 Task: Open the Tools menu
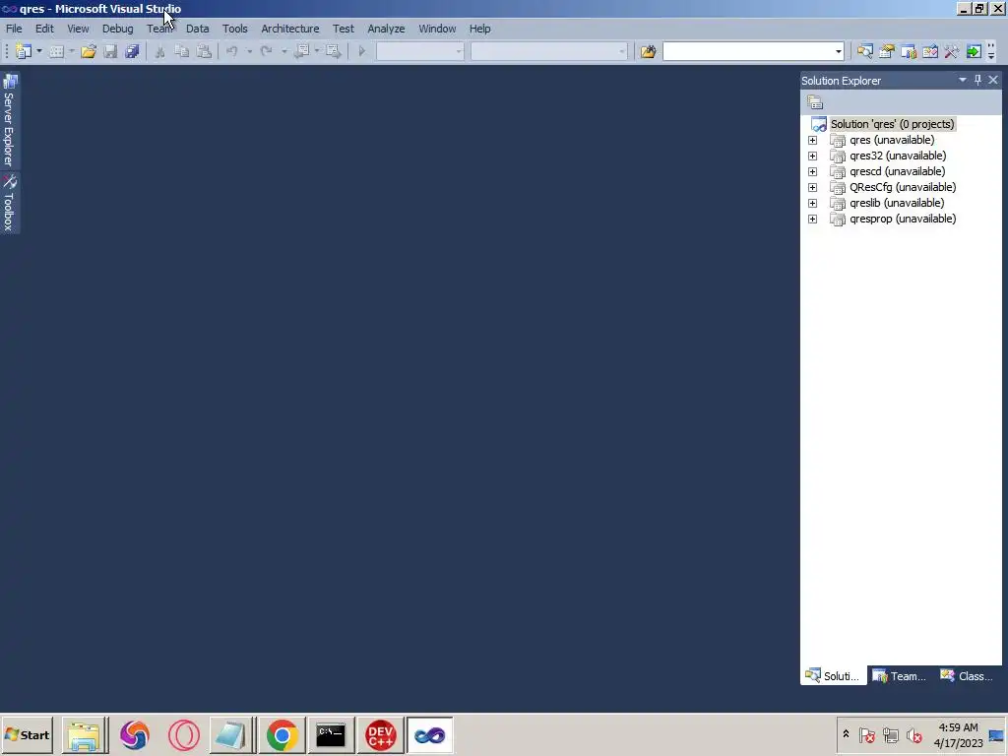click(234, 29)
